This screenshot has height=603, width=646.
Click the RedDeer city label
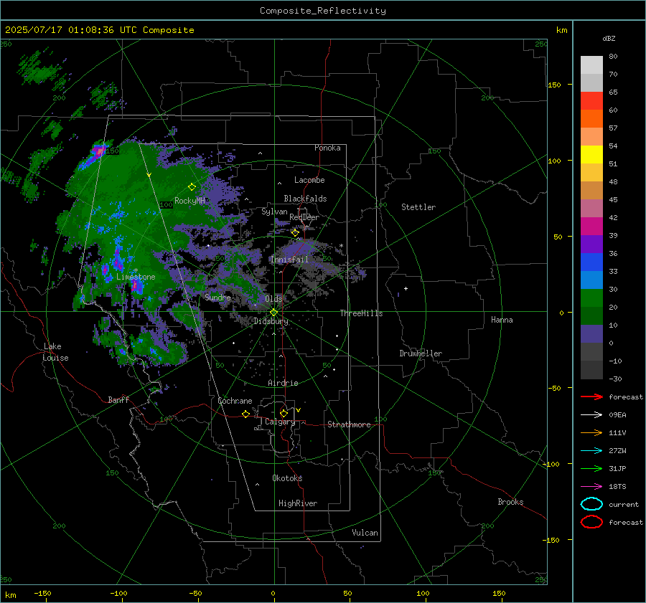click(304, 217)
